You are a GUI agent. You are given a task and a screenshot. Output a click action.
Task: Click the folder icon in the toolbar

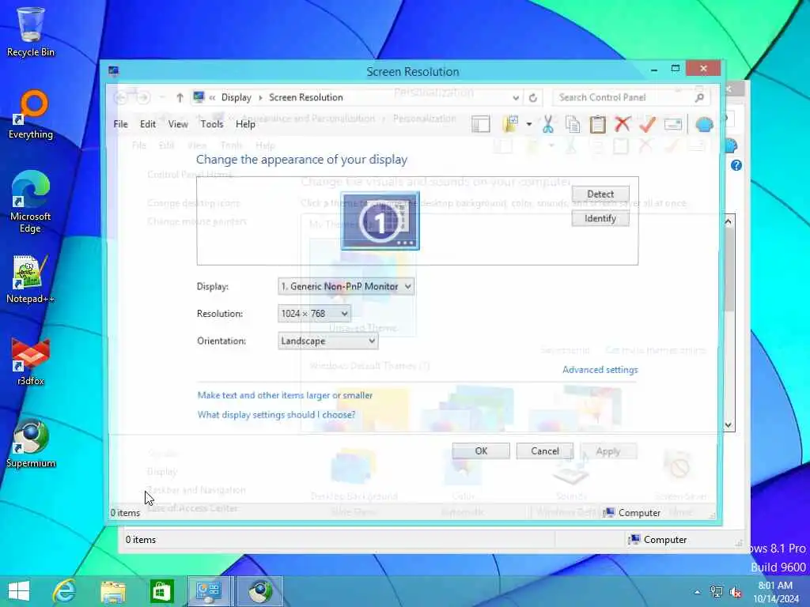[x=510, y=124]
